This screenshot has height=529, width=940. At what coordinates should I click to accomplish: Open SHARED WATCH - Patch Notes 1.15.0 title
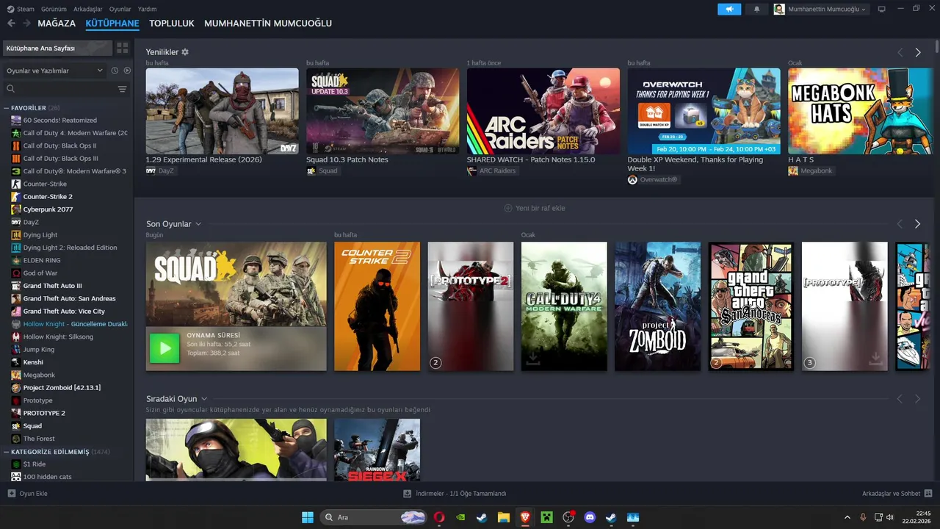531,159
